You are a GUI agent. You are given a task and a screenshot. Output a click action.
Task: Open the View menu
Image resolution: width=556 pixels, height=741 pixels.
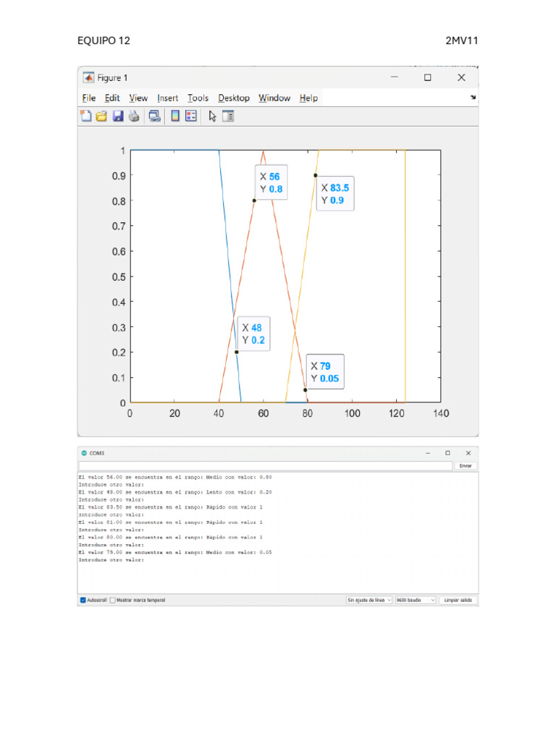138,98
